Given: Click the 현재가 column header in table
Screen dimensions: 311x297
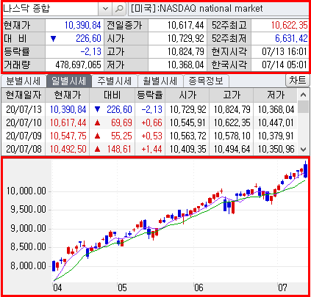Looking at the screenshot, I should [68, 95].
